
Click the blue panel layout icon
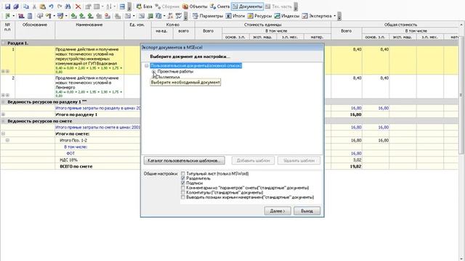click(x=122, y=7)
